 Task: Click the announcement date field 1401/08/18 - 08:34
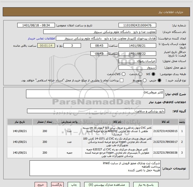(36, 25)
